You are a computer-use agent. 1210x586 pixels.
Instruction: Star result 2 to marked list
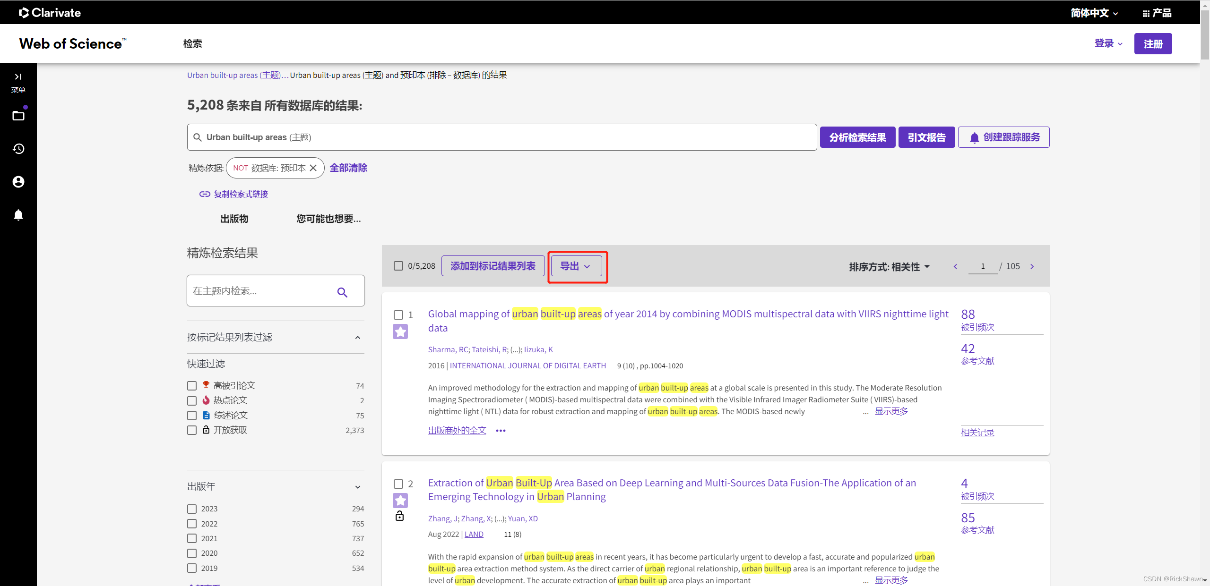click(x=400, y=501)
